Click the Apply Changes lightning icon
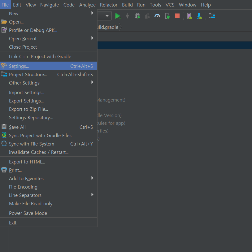 point(127,16)
